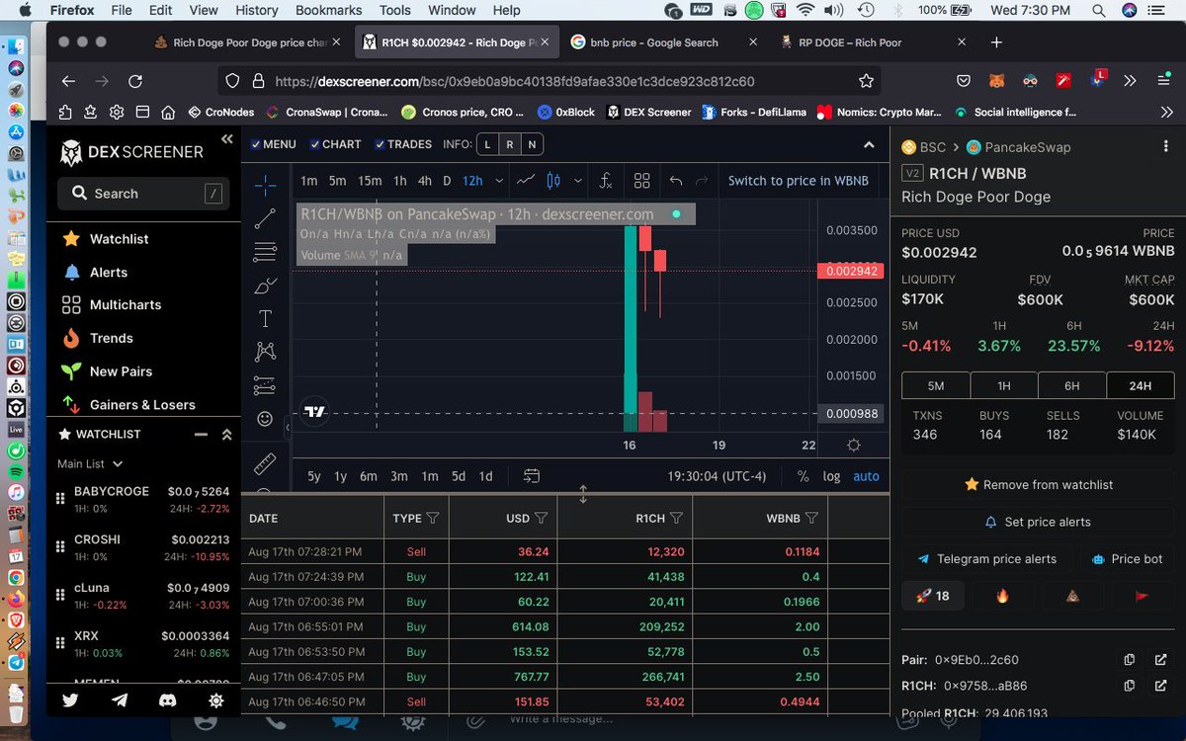The width and height of the screenshot is (1186, 741).
Task: Switch to the 5M stats tab
Action: [936, 386]
